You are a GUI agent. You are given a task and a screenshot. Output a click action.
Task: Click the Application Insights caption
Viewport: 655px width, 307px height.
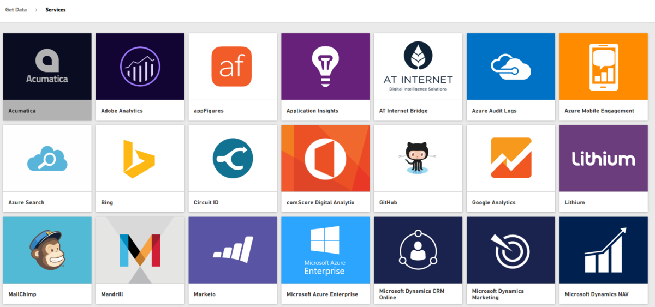pos(312,111)
